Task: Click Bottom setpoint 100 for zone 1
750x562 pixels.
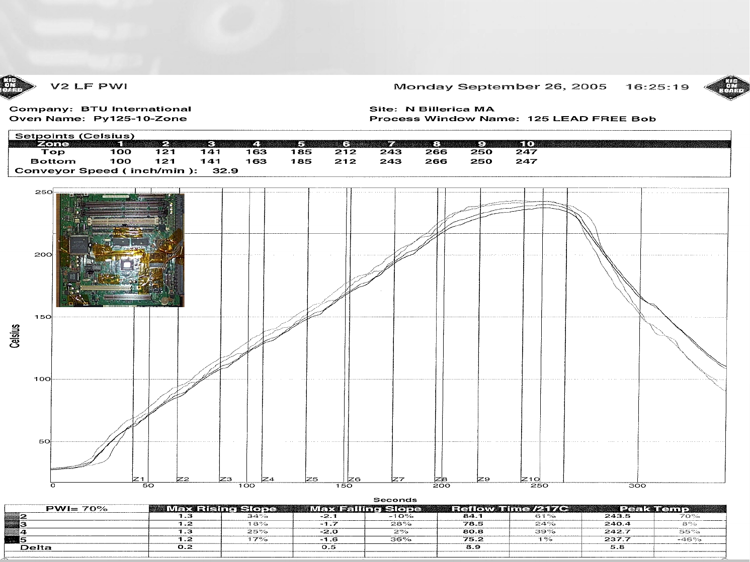Action: click(x=120, y=161)
